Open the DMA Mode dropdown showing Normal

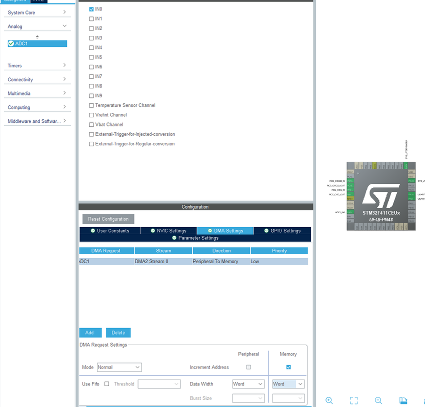pos(119,367)
